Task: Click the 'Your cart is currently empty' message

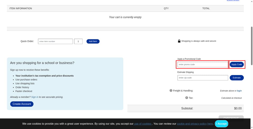Action: coord(125,17)
